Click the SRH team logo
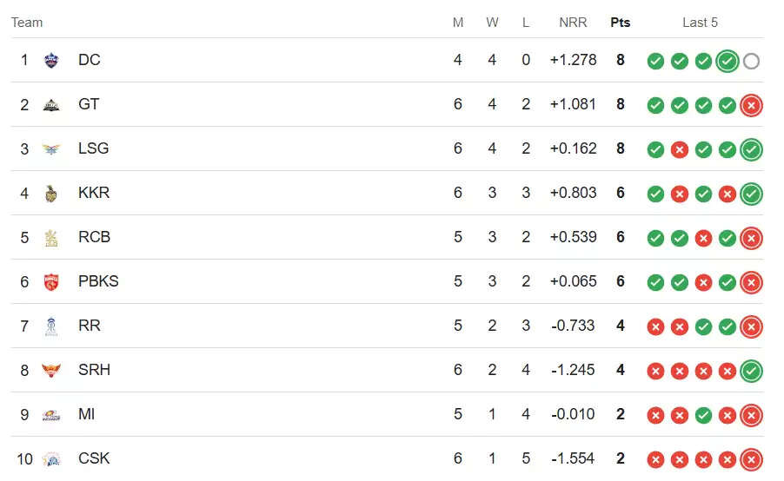Viewport: 784px width, 481px height. [51, 371]
